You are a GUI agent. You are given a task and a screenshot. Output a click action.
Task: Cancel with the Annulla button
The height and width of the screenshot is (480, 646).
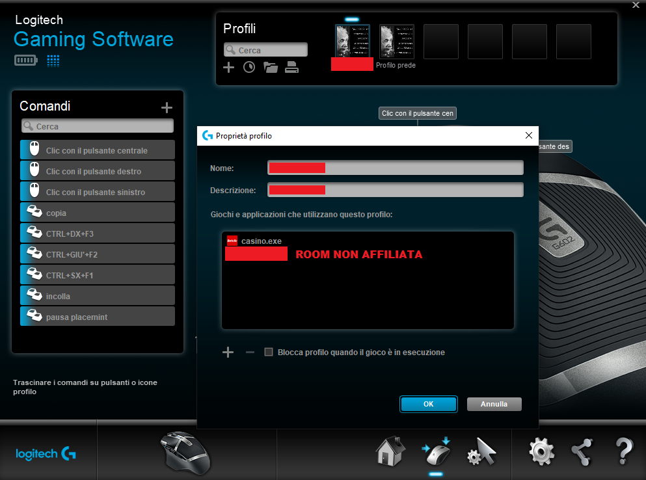494,404
